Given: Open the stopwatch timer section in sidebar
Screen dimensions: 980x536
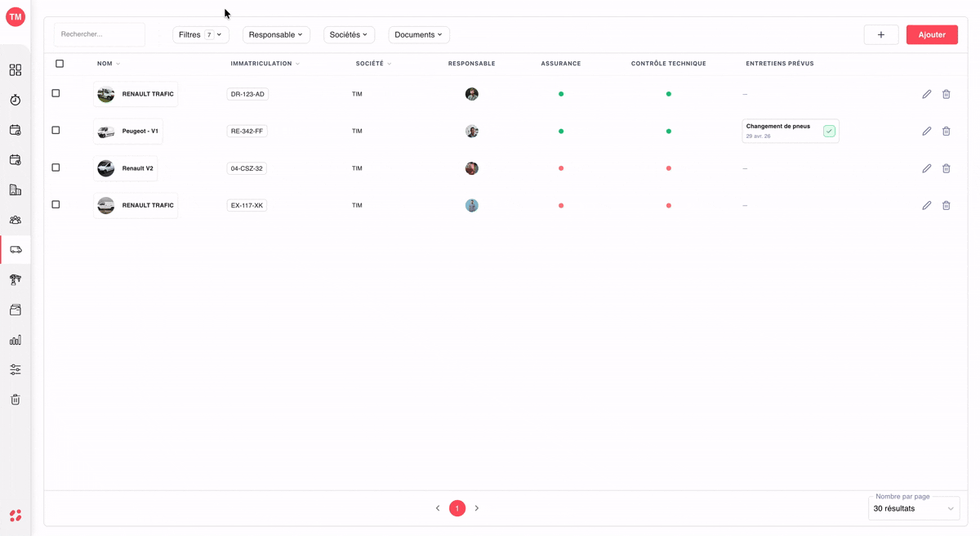Looking at the screenshot, I should click(16, 100).
